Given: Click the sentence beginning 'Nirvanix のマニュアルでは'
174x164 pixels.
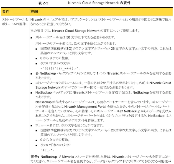Looking at the screenshot, I should 101,22.
